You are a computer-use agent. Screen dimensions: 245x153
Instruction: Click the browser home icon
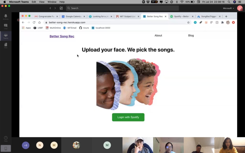(x=40, y=23)
